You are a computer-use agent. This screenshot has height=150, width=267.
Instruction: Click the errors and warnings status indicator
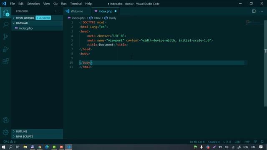(x=10, y=142)
